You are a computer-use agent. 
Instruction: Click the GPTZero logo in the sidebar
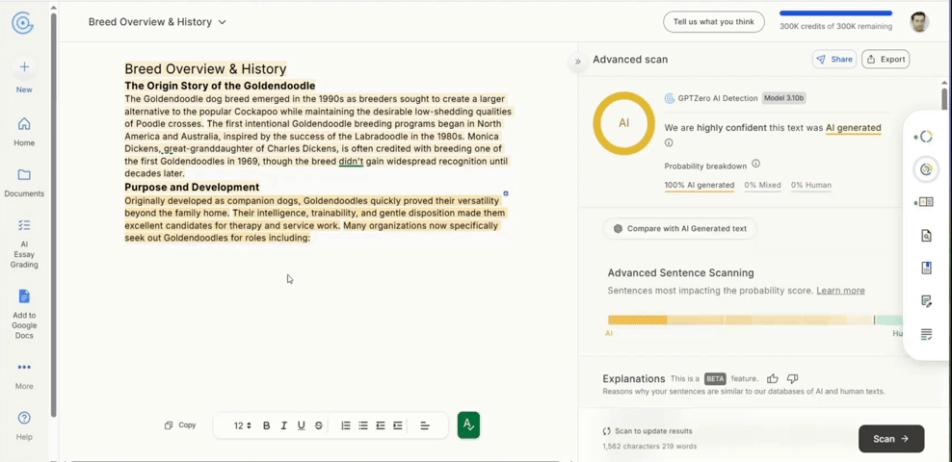pyautogui.click(x=23, y=23)
